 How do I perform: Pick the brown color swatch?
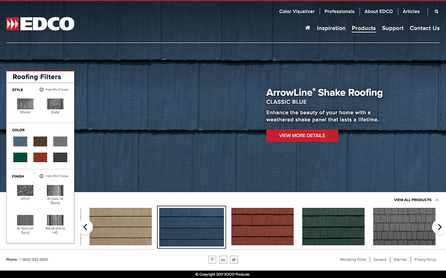[x=40, y=141]
